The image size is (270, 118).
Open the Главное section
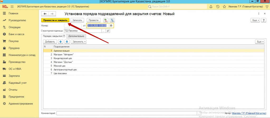click(13, 13)
